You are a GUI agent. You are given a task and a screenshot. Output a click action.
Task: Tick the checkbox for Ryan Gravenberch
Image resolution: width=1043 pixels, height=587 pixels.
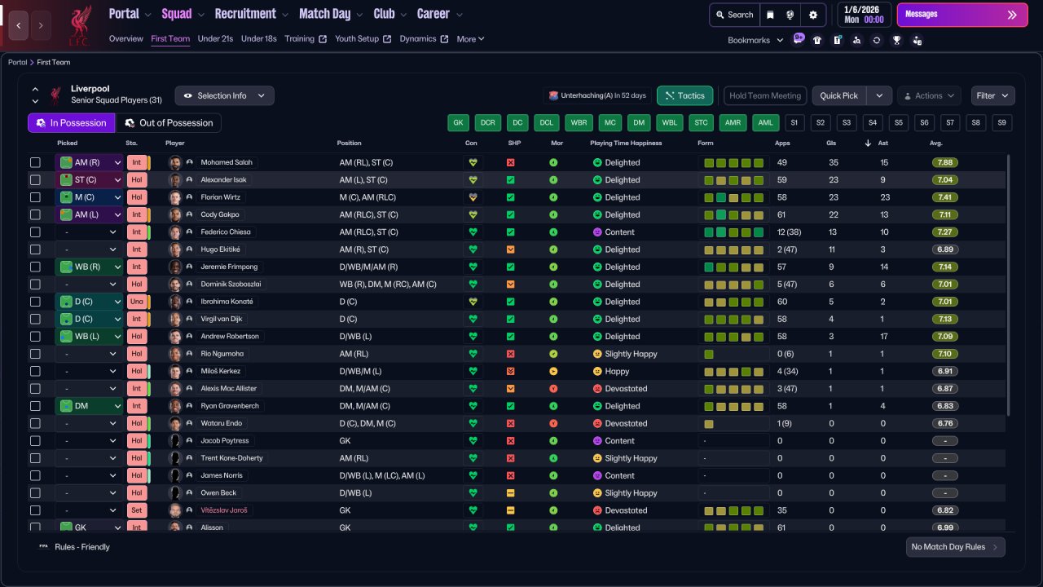click(x=35, y=406)
